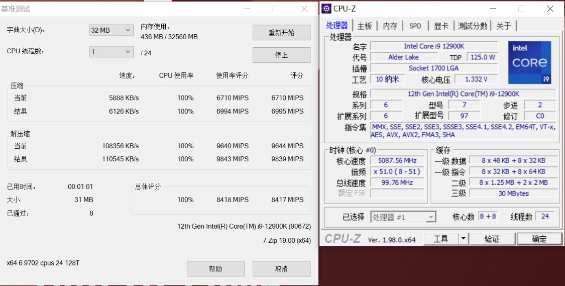The width and height of the screenshot is (565, 286).
Task: Click the total rating 8417 MIPS value
Action: point(287,200)
